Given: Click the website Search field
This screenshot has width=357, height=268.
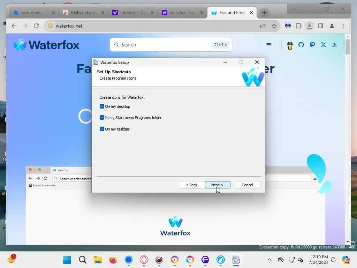Looking at the screenshot, I should pyautogui.click(x=171, y=45).
